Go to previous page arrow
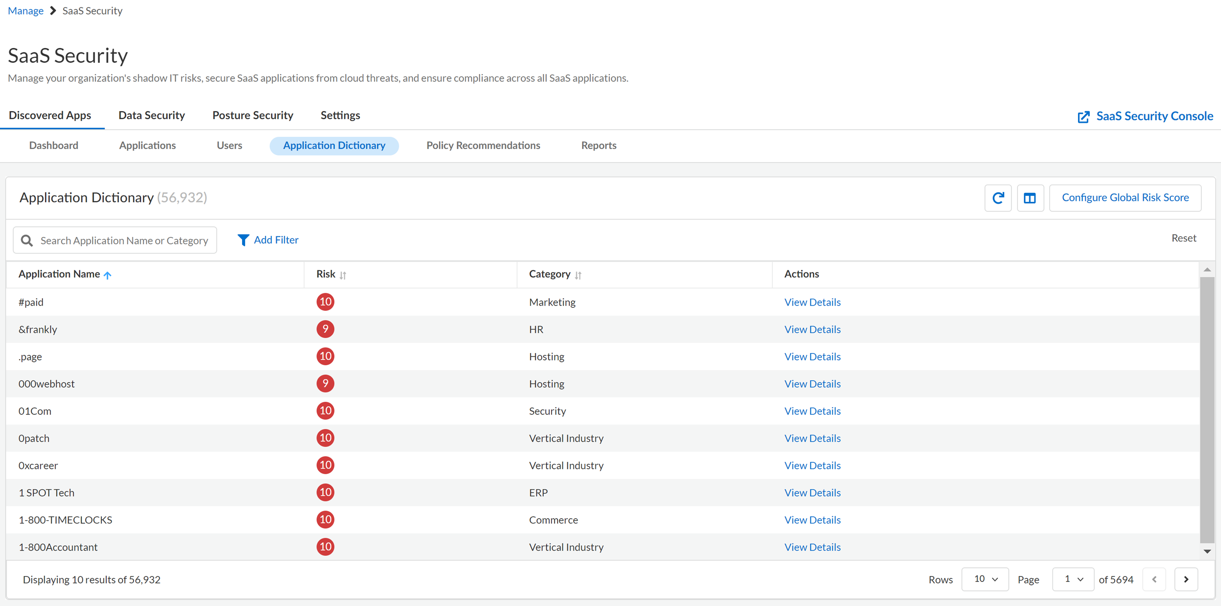Image resolution: width=1221 pixels, height=606 pixels. click(1154, 579)
